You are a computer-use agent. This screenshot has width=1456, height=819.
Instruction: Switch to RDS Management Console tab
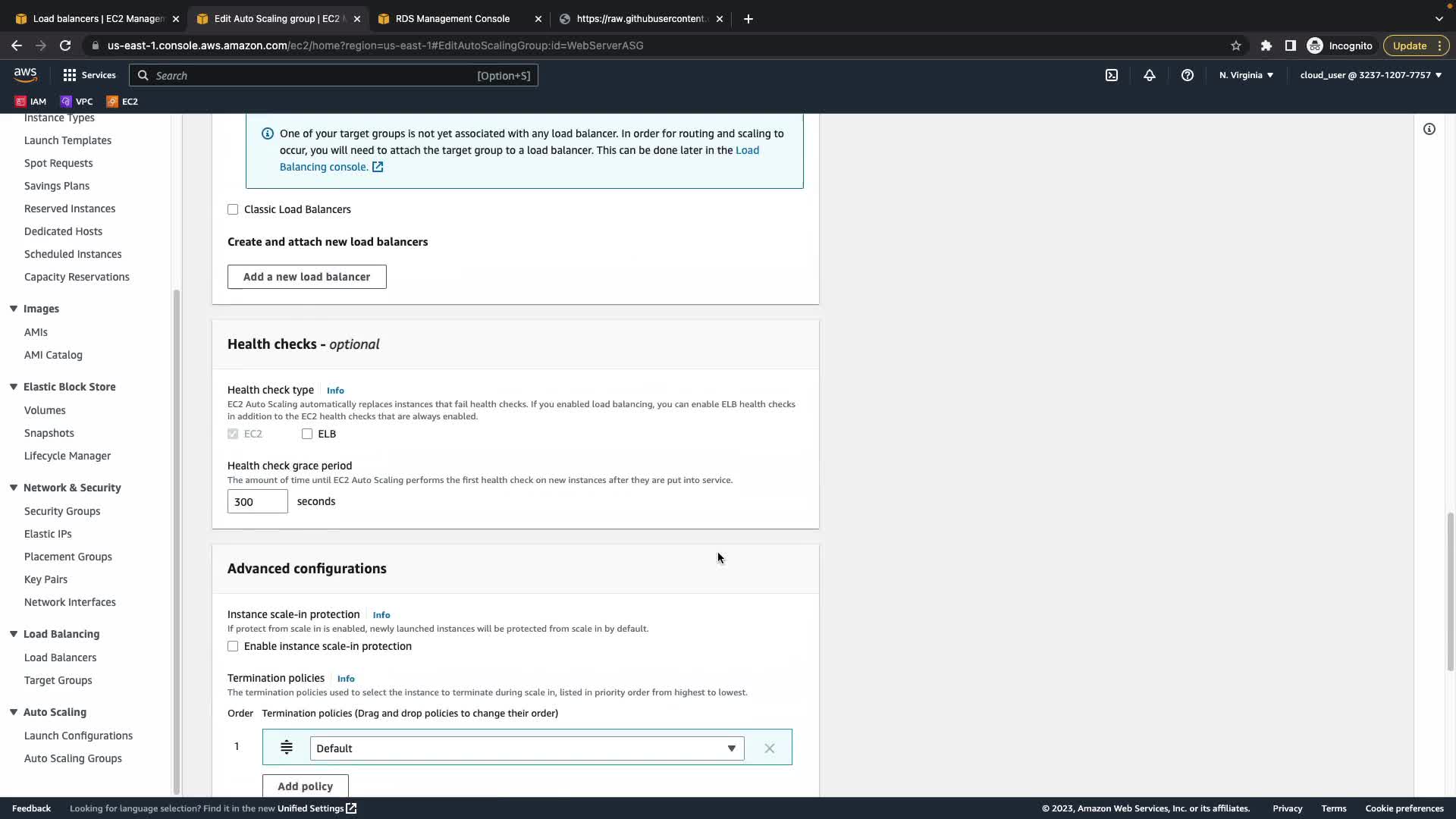pyautogui.click(x=453, y=19)
